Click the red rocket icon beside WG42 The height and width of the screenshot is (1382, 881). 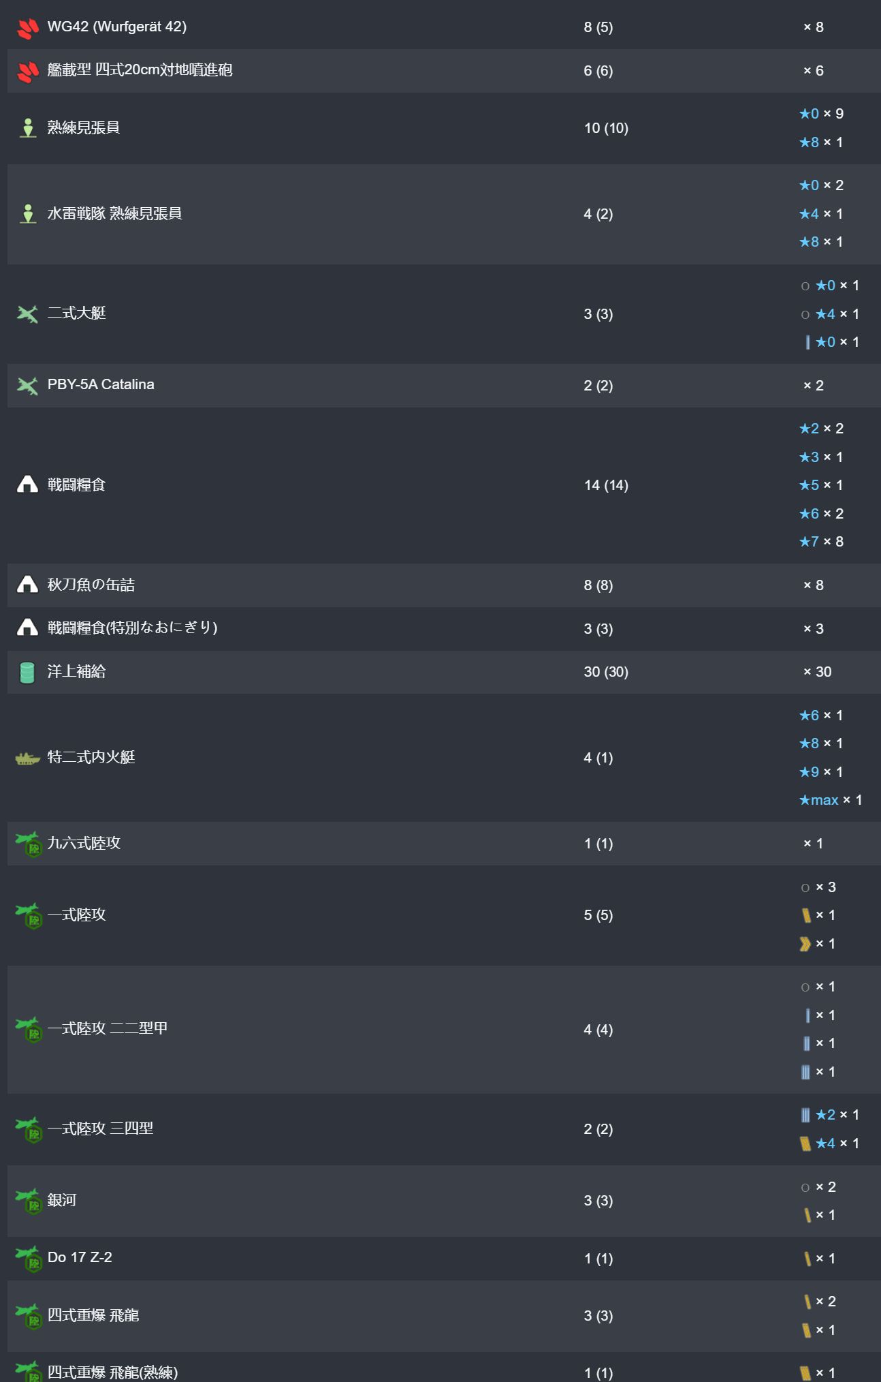point(28,28)
